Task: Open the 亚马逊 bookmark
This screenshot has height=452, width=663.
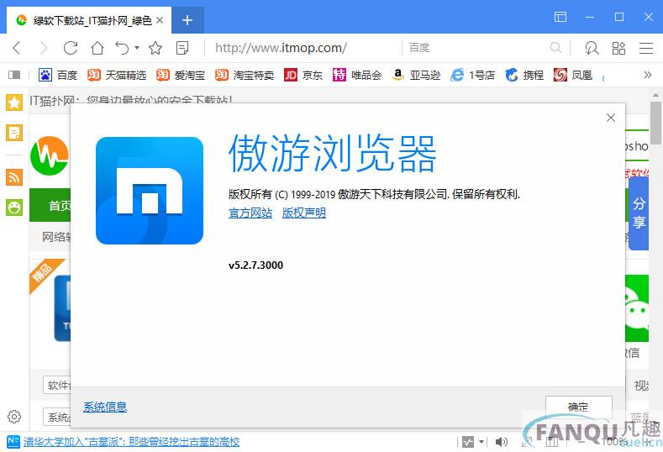Action: tap(416, 75)
